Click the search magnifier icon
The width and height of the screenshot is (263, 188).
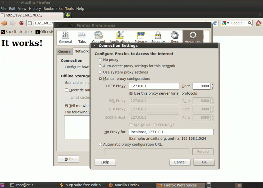pos(250,23)
